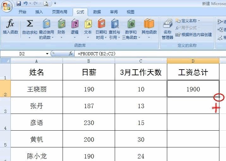The height and width of the screenshot is (161, 226).
Task: Expand the 财务 dropdown arrow
Action: pyautogui.click(x=61, y=38)
